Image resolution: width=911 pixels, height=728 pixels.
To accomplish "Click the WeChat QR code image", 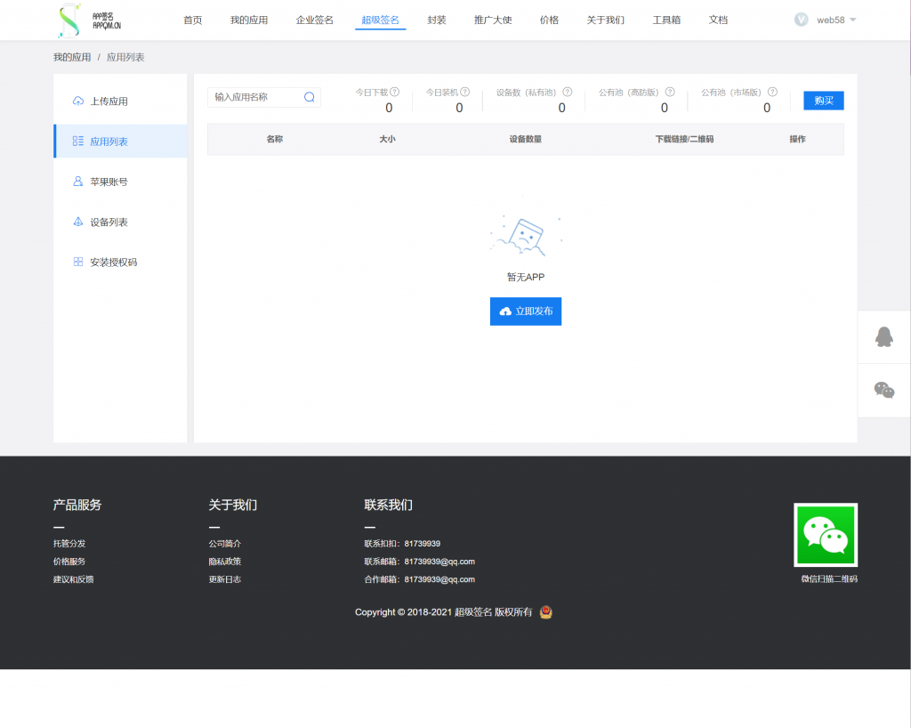I will coord(826,535).
